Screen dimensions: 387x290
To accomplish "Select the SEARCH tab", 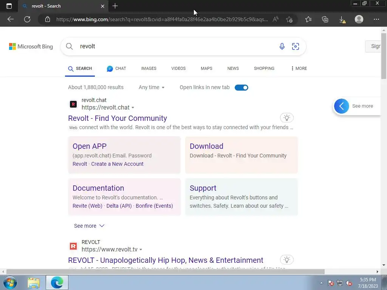I will [80, 69].
